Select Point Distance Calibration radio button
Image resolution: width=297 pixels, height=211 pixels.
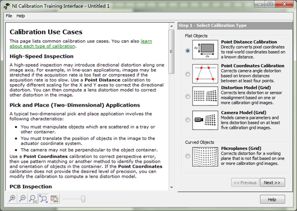click(x=188, y=51)
